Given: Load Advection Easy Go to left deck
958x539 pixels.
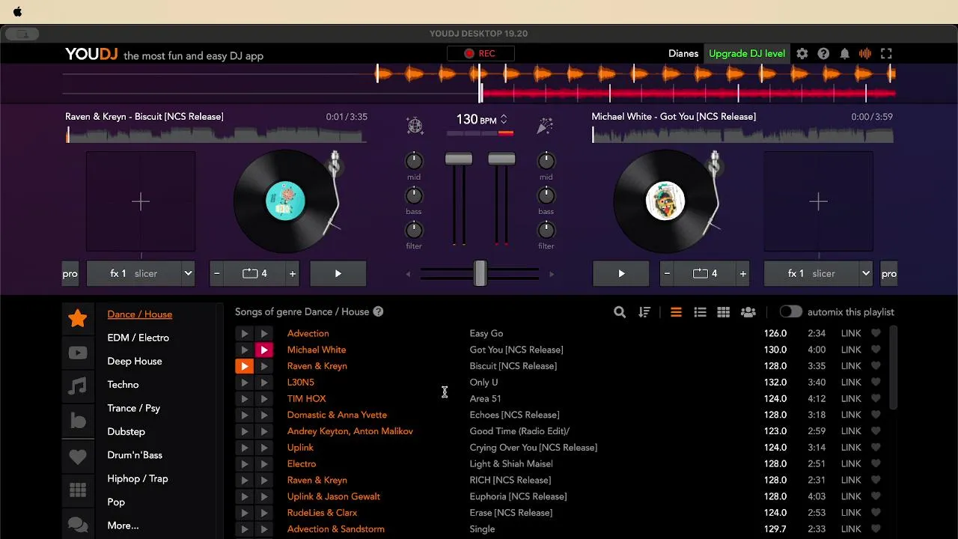Looking at the screenshot, I should pos(244,334).
